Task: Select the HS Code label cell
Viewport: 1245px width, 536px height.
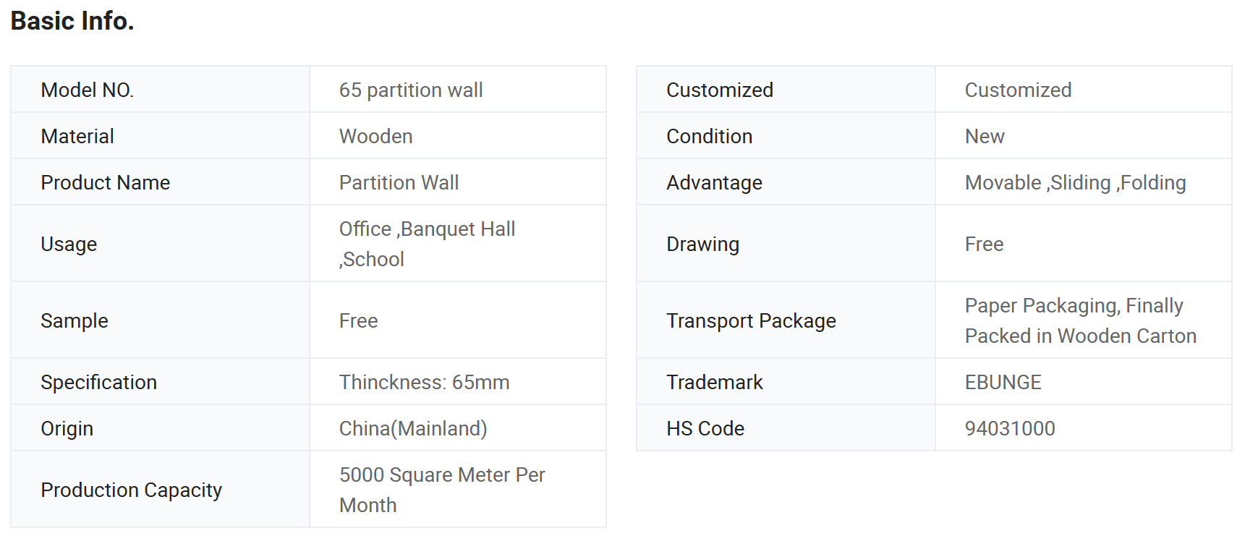Action: coord(786,428)
